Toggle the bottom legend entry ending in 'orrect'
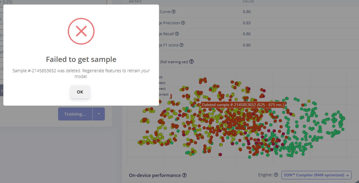This screenshot has height=183, width=359. pos(164,94)
